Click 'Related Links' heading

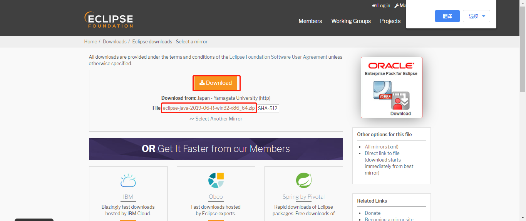coord(372,201)
